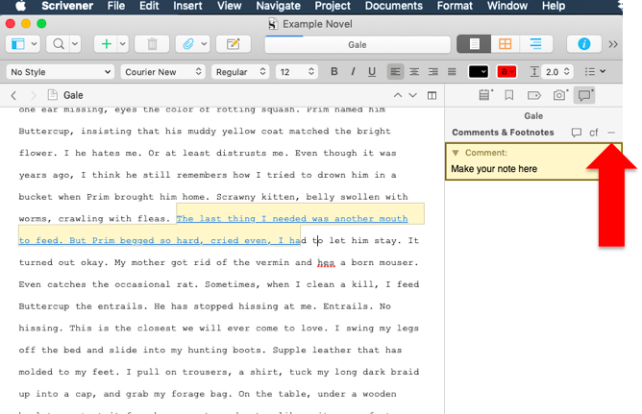Center align the text
Screen dimensions: 642x414
414,72
